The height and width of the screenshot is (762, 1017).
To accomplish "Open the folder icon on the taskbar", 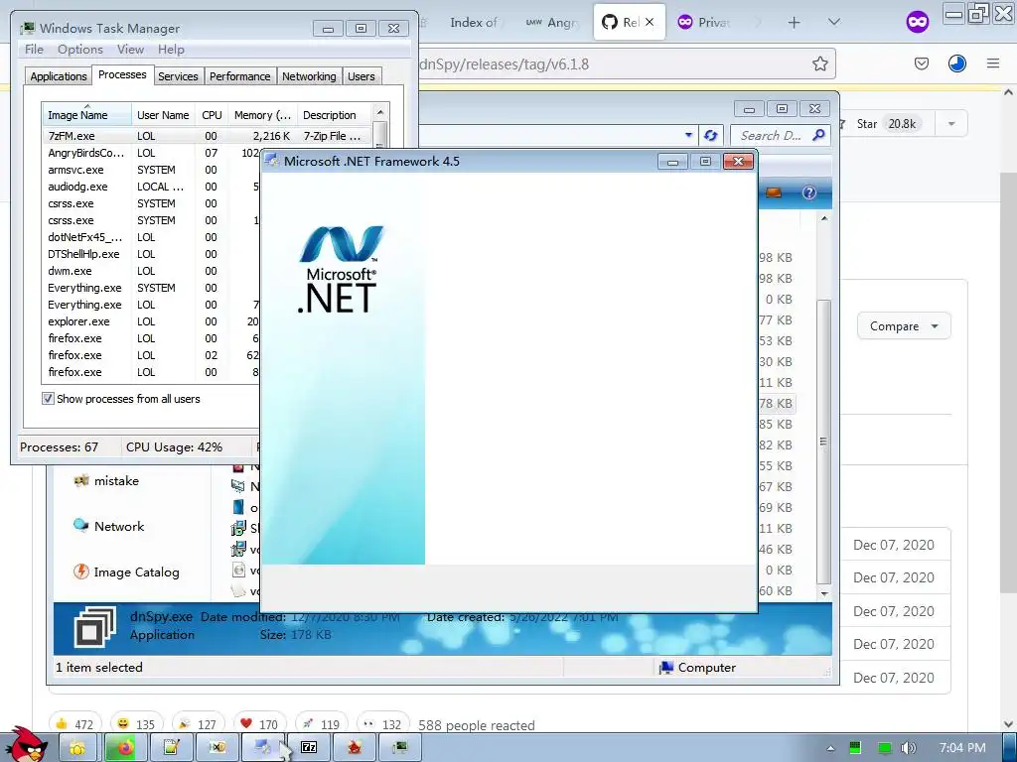I will pos(77,748).
